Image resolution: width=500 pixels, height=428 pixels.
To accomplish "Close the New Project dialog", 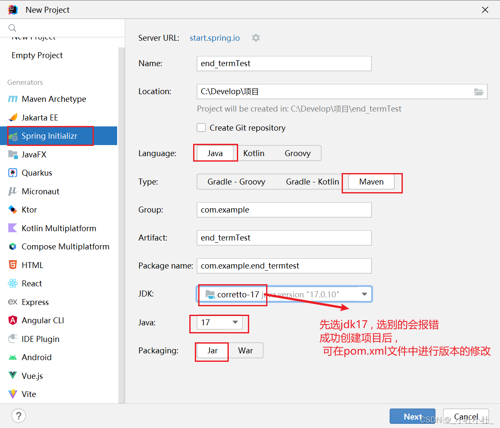I will 485,10.
